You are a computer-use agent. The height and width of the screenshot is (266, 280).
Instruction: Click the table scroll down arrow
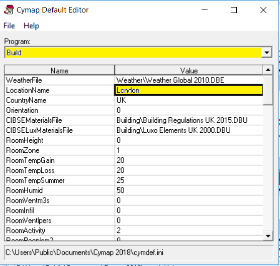[268, 236]
